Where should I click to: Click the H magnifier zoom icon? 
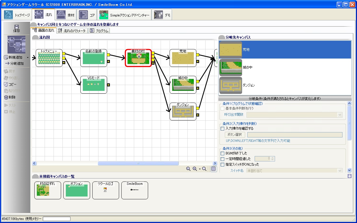tap(195, 169)
